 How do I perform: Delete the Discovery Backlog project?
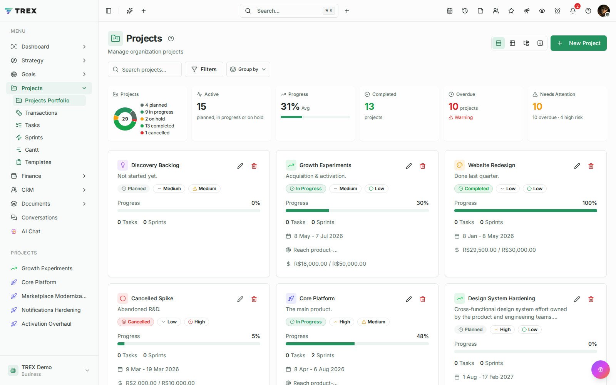tap(254, 166)
